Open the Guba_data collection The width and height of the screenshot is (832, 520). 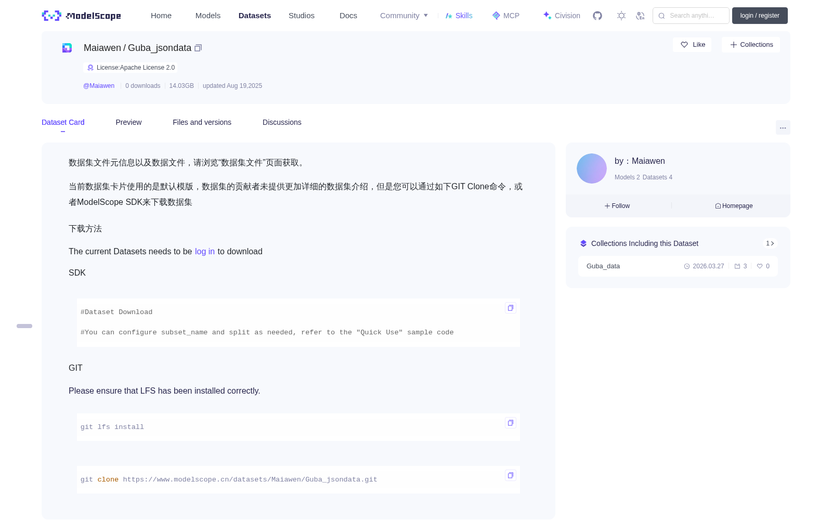603,266
